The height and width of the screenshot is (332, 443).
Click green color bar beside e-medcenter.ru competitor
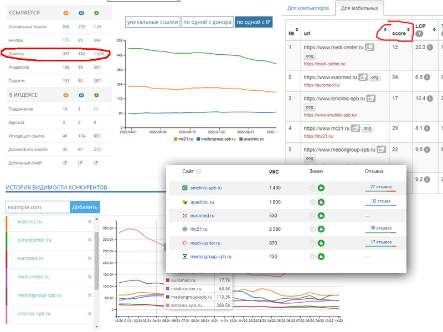(6, 241)
